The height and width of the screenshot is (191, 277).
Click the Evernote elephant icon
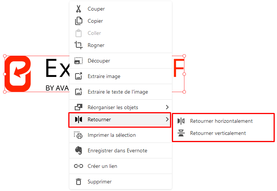pyautogui.click(x=79, y=150)
